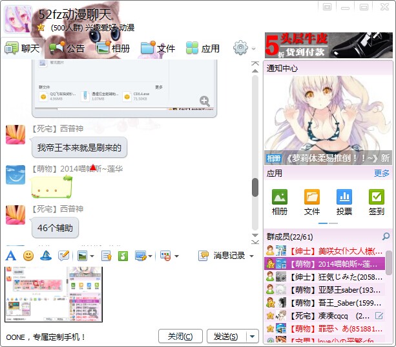
Task: Expand the 发送 button options arrow
Action: 253,337
